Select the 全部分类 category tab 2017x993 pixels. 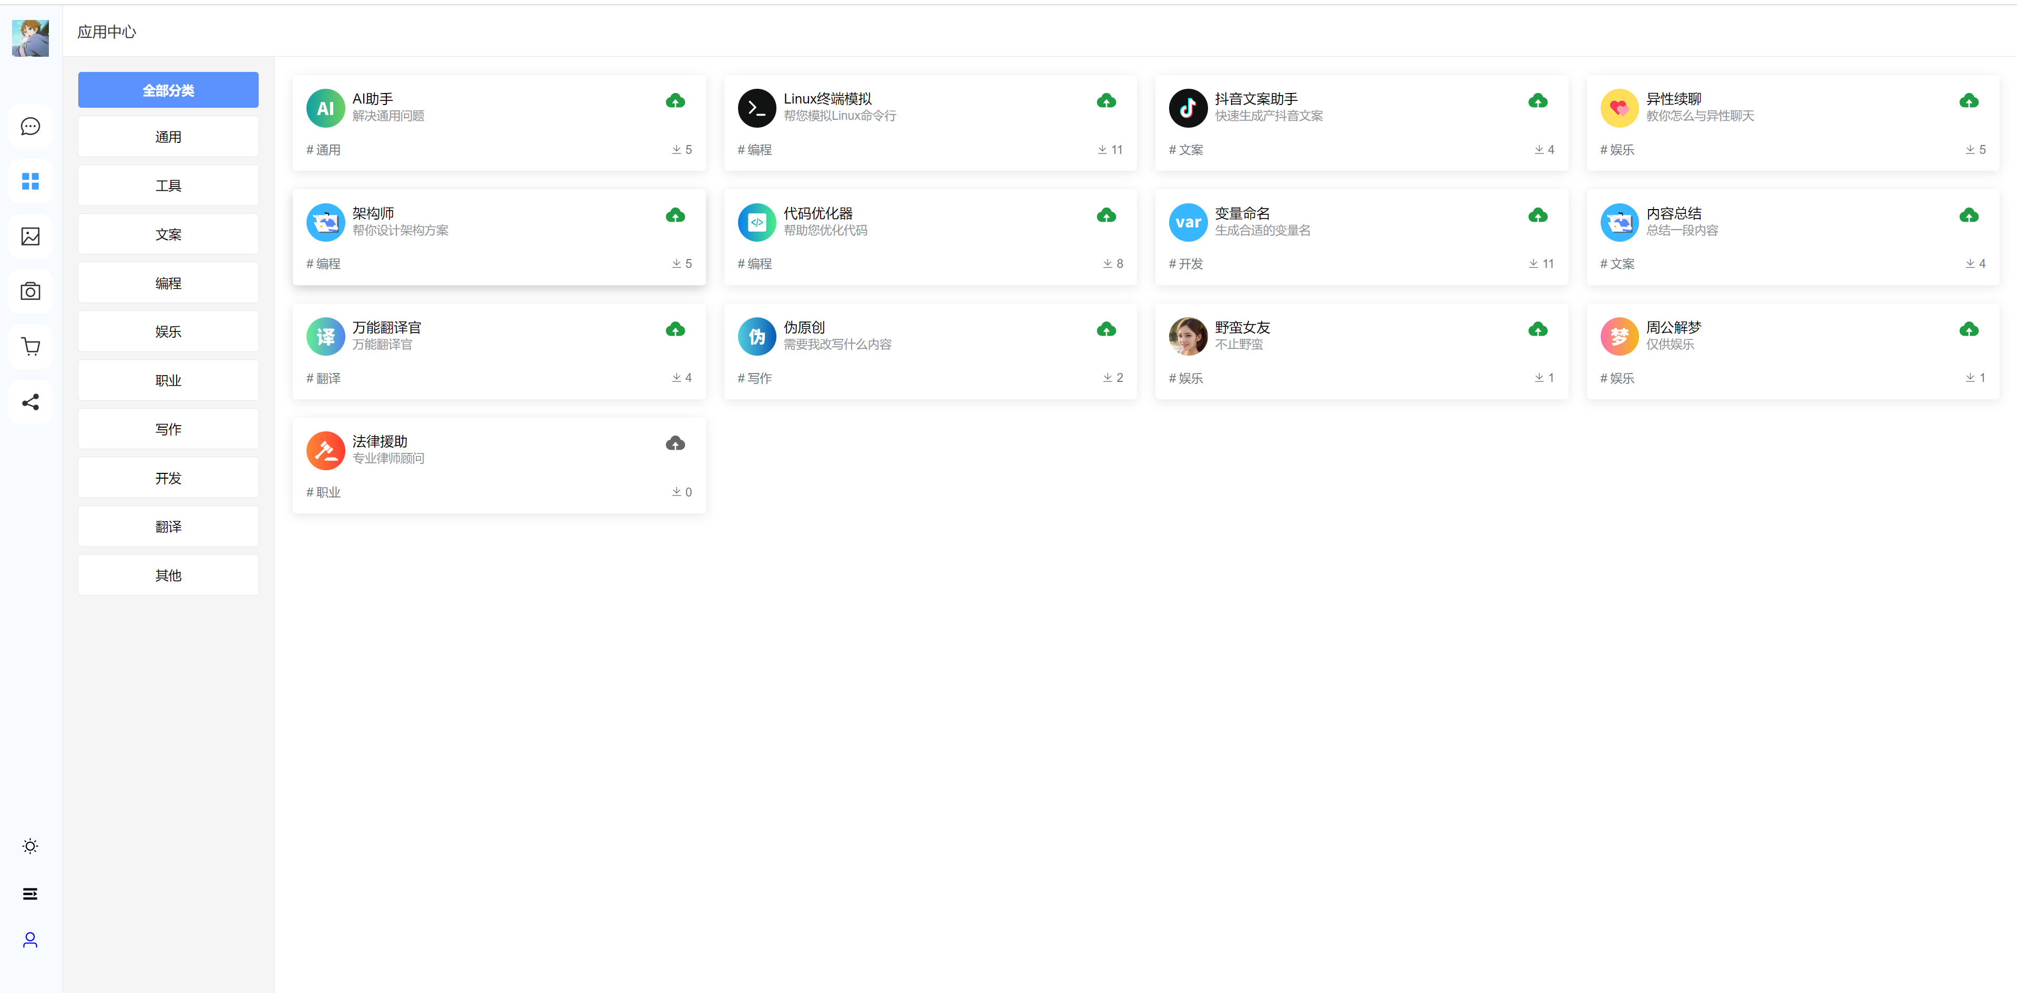pos(168,90)
